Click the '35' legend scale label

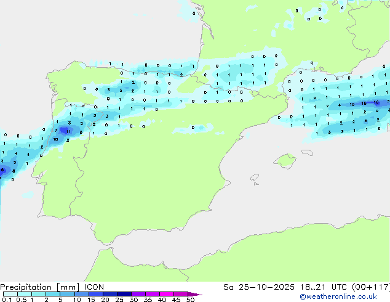coord(148,300)
